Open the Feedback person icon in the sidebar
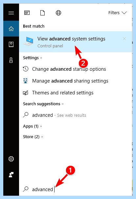The height and width of the screenshot is (199, 136). pos(11,175)
